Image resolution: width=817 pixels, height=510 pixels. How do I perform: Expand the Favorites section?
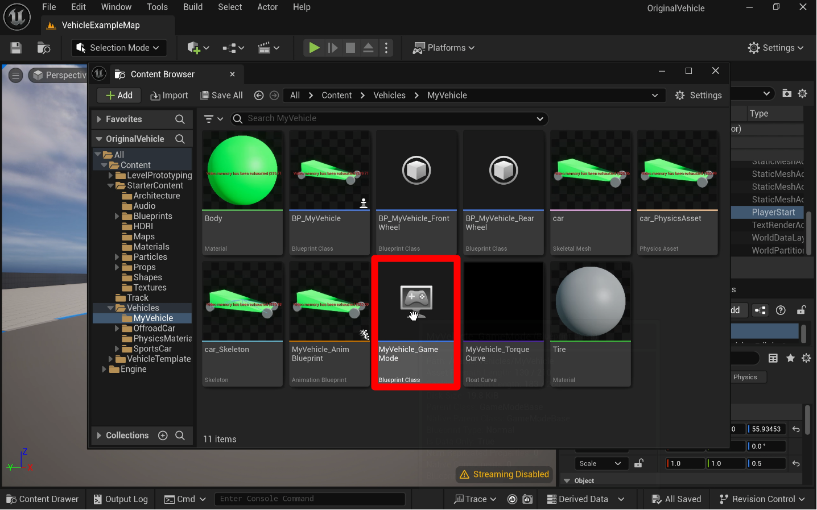[99, 119]
